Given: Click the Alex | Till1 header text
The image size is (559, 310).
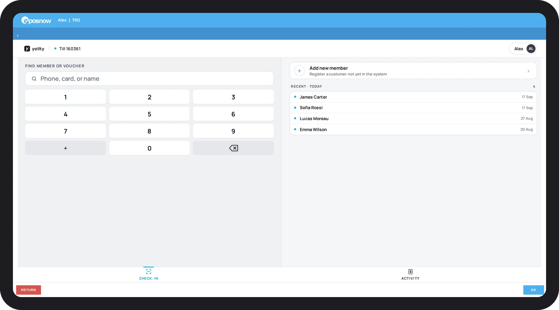Looking at the screenshot, I should click(69, 20).
